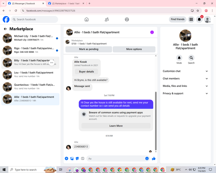The image size is (216, 173).
Task: Attach a photo file icon
Action: [x=72, y=159]
